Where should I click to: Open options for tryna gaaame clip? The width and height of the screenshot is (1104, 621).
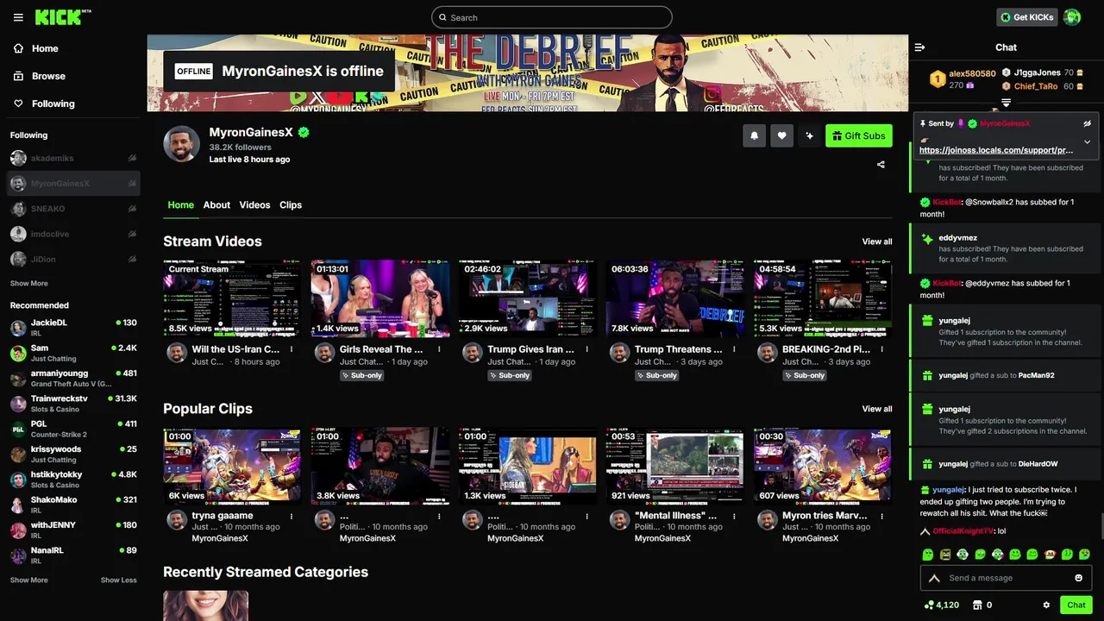(292, 516)
